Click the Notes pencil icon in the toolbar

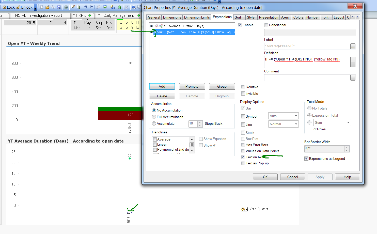[127, 7]
